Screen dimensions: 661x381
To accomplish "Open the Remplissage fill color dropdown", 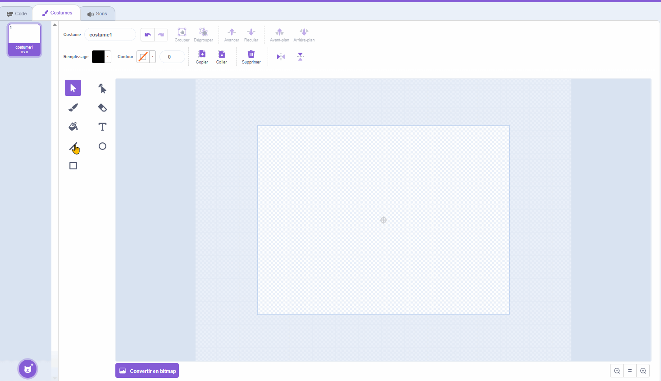I will tap(108, 57).
